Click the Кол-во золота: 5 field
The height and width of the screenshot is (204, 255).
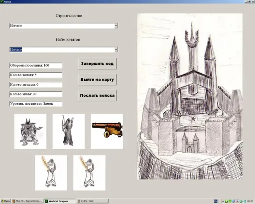(36, 75)
